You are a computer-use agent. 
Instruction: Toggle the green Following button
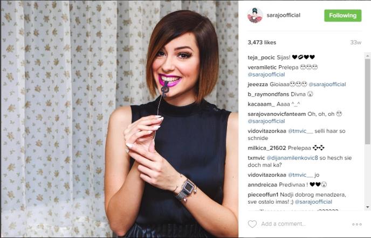point(342,16)
